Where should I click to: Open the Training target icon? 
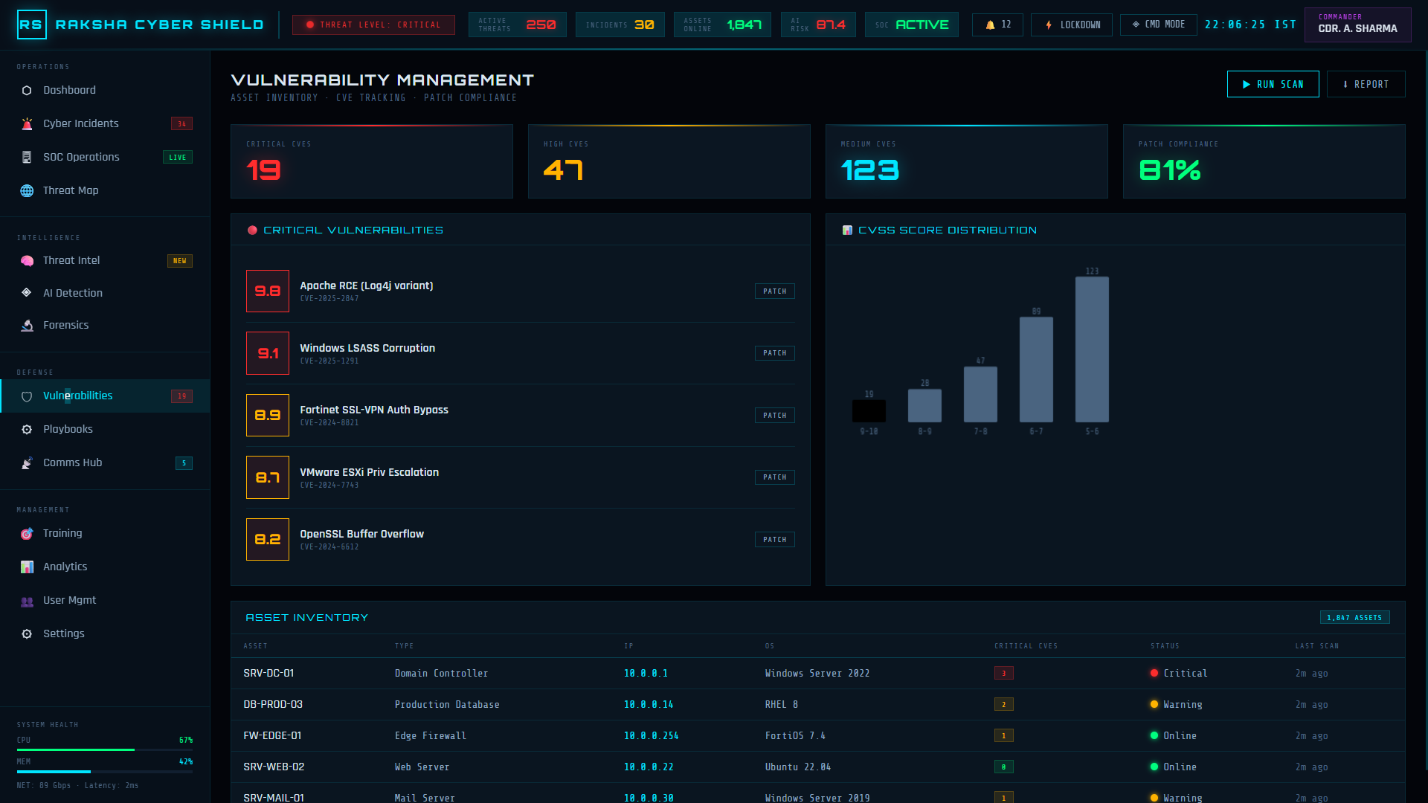pyautogui.click(x=27, y=534)
